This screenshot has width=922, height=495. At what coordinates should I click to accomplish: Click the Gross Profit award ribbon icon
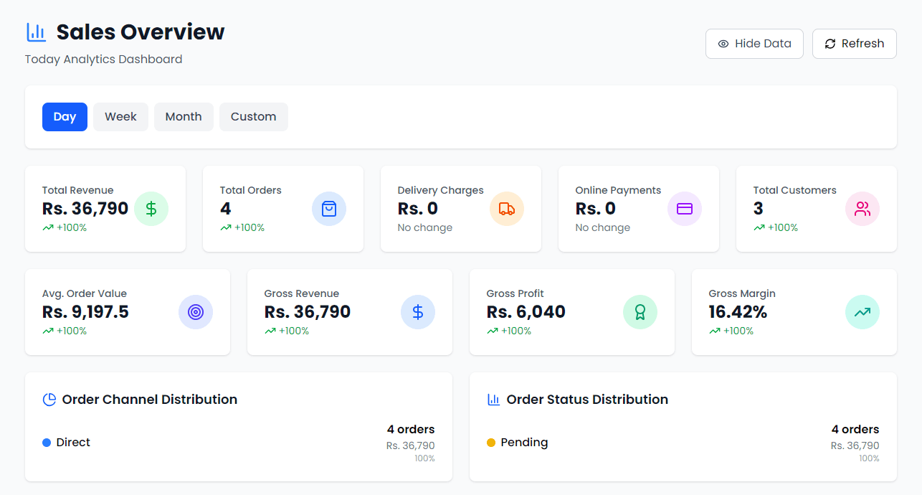(x=640, y=312)
